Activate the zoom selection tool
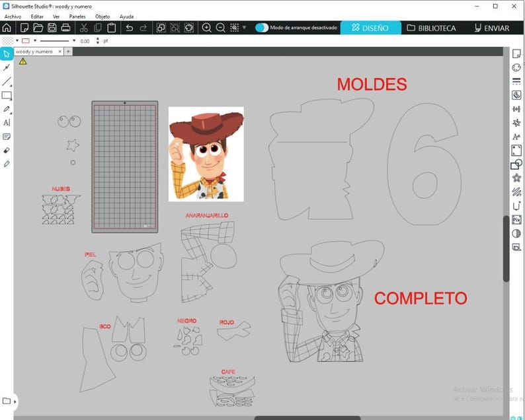This screenshot has height=420, width=525. click(x=234, y=28)
